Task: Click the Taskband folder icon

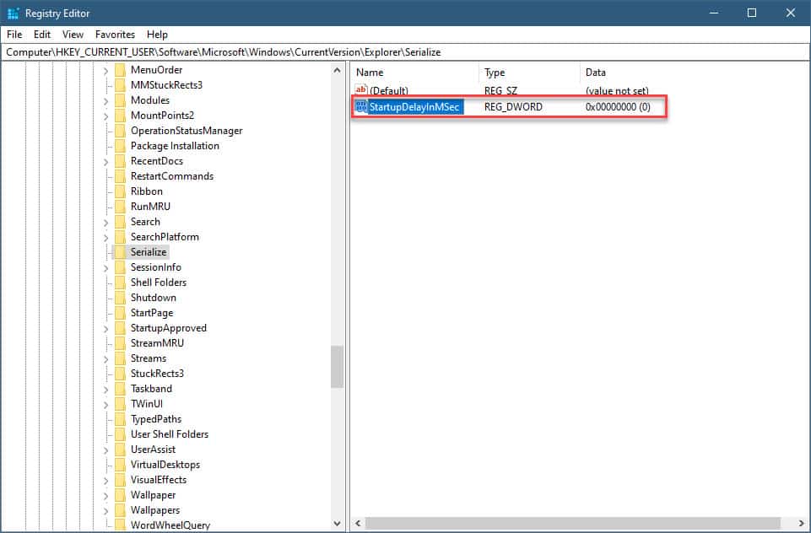Action: pyautogui.click(x=120, y=389)
